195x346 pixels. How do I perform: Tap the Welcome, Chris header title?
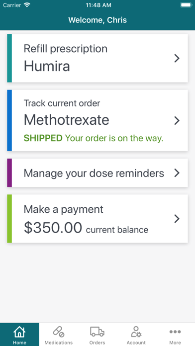pos(97,20)
